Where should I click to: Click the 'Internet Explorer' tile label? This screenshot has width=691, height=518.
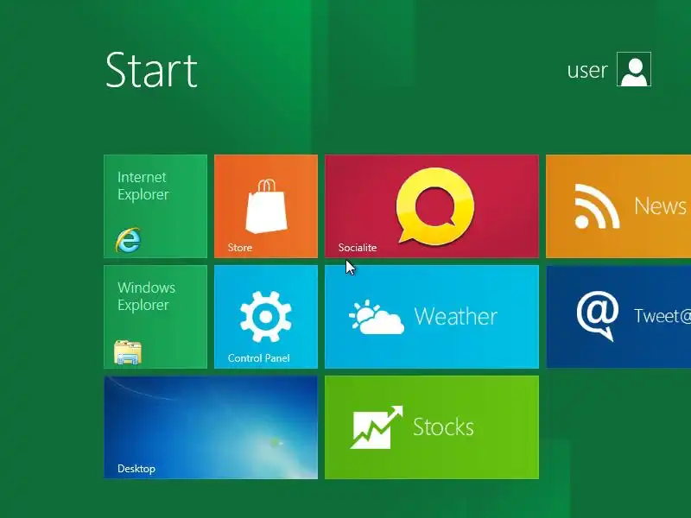coord(143,186)
